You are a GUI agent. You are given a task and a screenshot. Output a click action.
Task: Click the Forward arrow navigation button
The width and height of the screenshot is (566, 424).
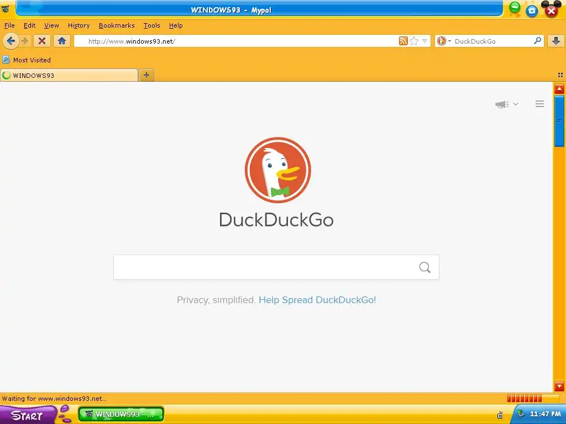click(x=25, y=41)
